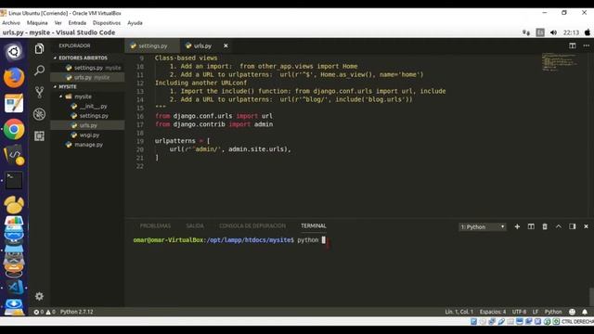Collapse the MYSITE workspace section
This screenshot has height=334, width=594.
(x=67, y=86)
